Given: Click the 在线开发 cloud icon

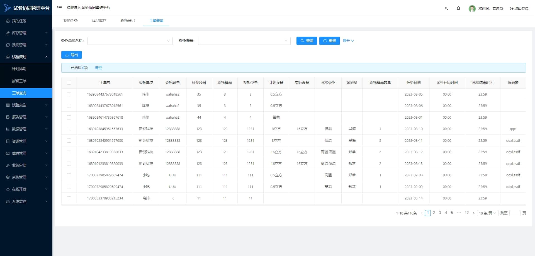Looking at the screenshot, I should pyautogui.click(x=8, y=189).
